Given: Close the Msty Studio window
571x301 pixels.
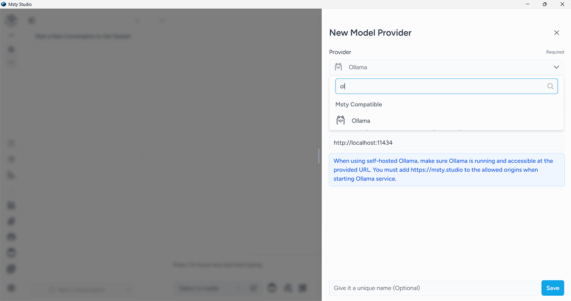Looking at the screenshot, I should [x=562, y=4].
